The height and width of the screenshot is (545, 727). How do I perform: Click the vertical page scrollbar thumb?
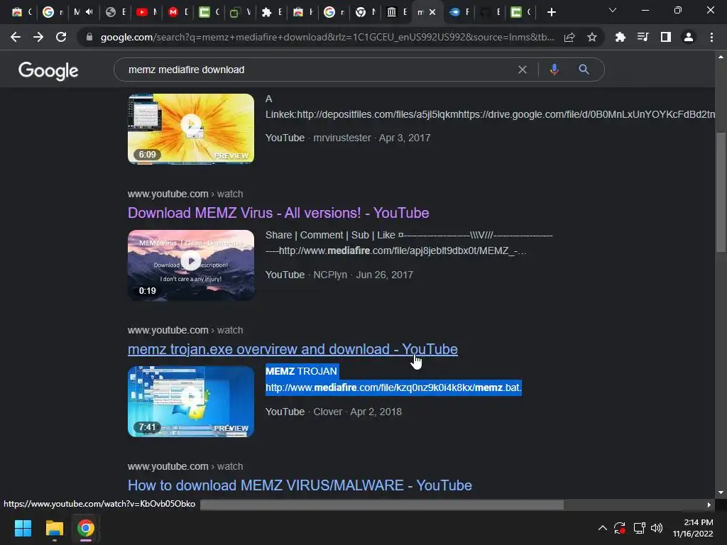coord(721,192)
